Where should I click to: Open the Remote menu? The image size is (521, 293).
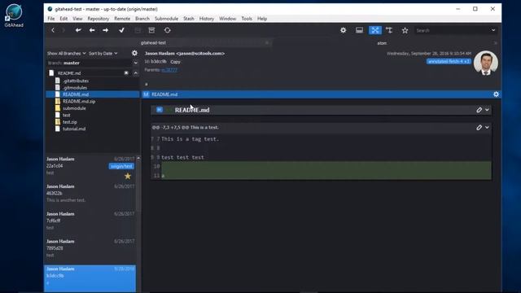122,19
